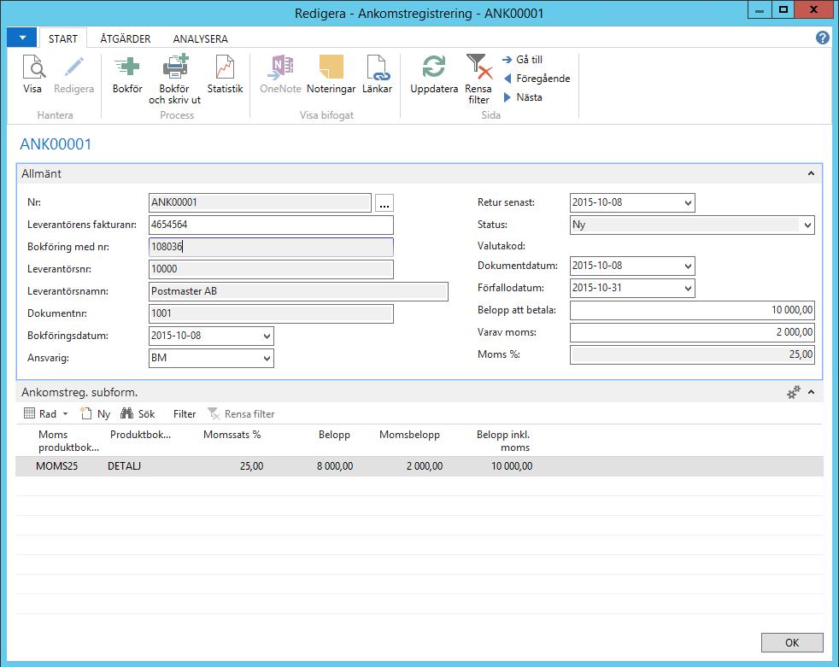Click the Sök binoculars icon

126,413
